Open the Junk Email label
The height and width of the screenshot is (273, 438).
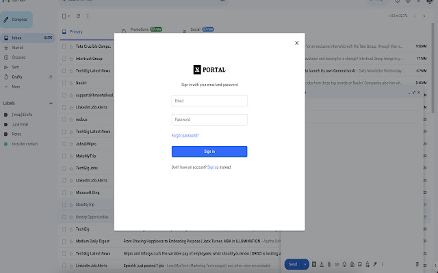[x=20, y=124]
